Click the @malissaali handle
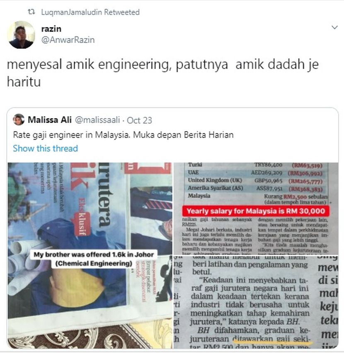 tap(97, 120)
